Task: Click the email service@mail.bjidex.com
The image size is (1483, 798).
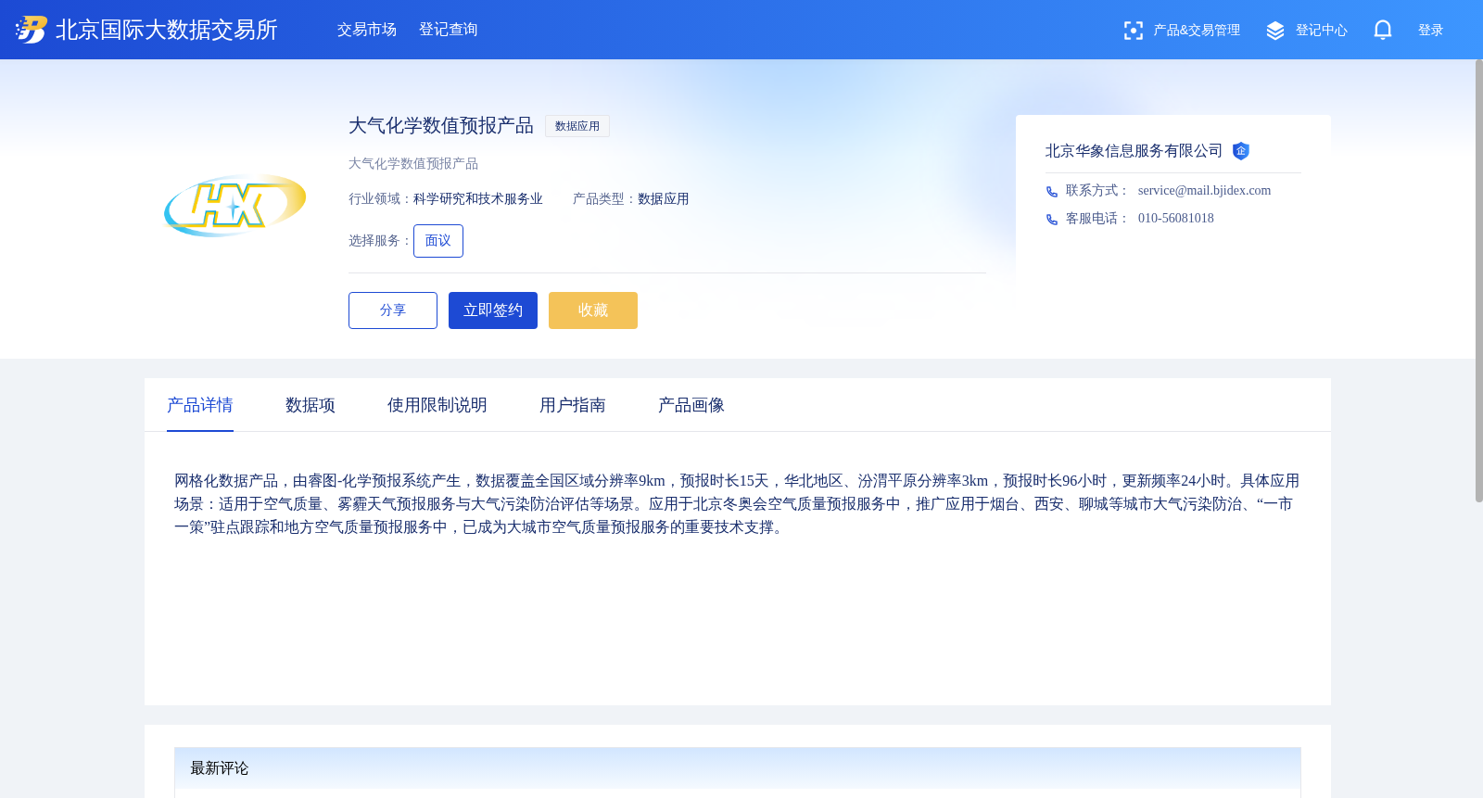Action: [x=1204, y=191]
